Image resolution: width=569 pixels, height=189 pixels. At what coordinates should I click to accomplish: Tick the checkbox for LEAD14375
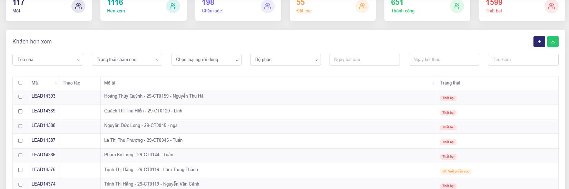(x=20, y=170)
